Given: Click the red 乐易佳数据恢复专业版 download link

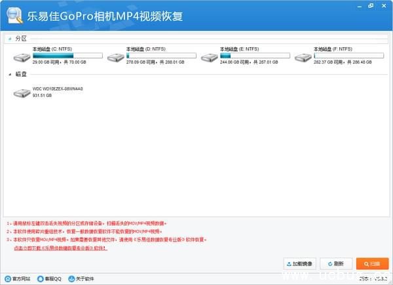Looking at the screenshot, I should click(60, 249).
